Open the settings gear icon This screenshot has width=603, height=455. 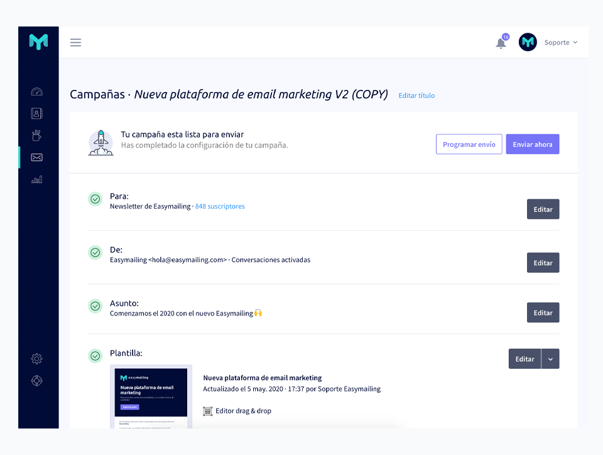pos(37,359)
